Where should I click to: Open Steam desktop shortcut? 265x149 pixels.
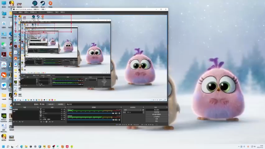tap(43, 4)
